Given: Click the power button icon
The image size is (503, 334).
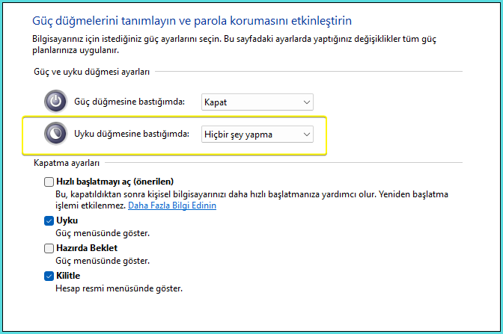Looking at the screenshot, I should pos(55,102).
